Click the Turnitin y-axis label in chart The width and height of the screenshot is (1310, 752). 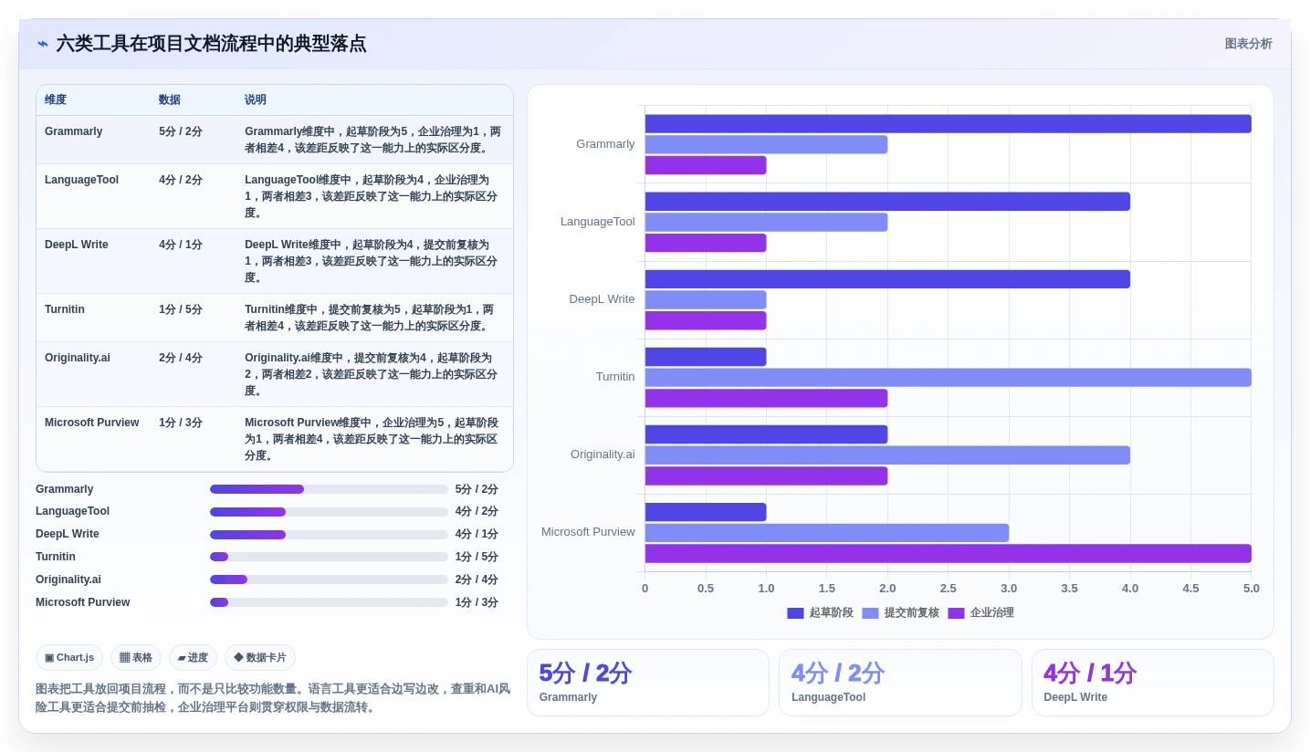(x=615, y=377)
